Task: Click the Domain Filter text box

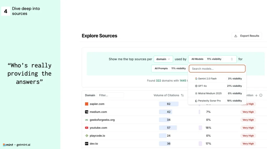Action: (x=110, y=95)
